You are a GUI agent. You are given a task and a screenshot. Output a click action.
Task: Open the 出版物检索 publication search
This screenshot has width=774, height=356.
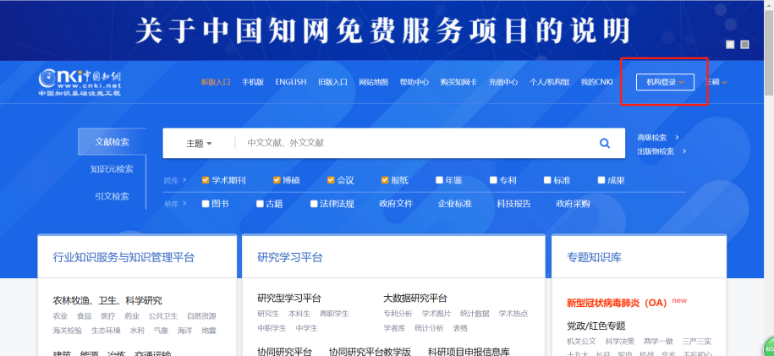coord(656,151)
